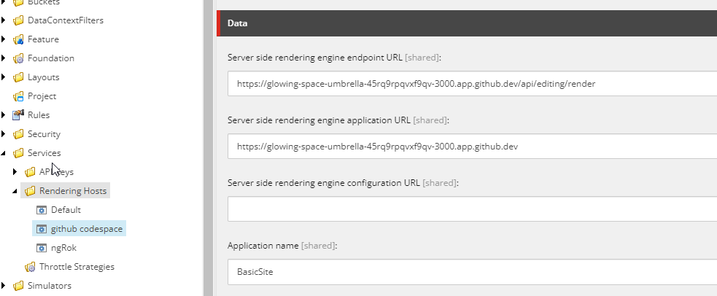This screenshot has height=296, width=717.
Task: Click the github codespace item icon
Action: coord(42,229)
